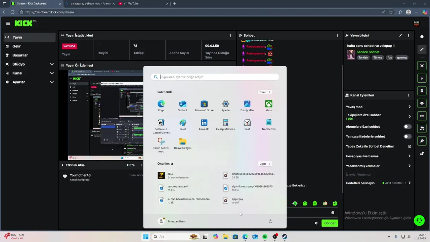Open the chat bubble icon in right sidebar

pyautogui.click(x=422, y=103)
